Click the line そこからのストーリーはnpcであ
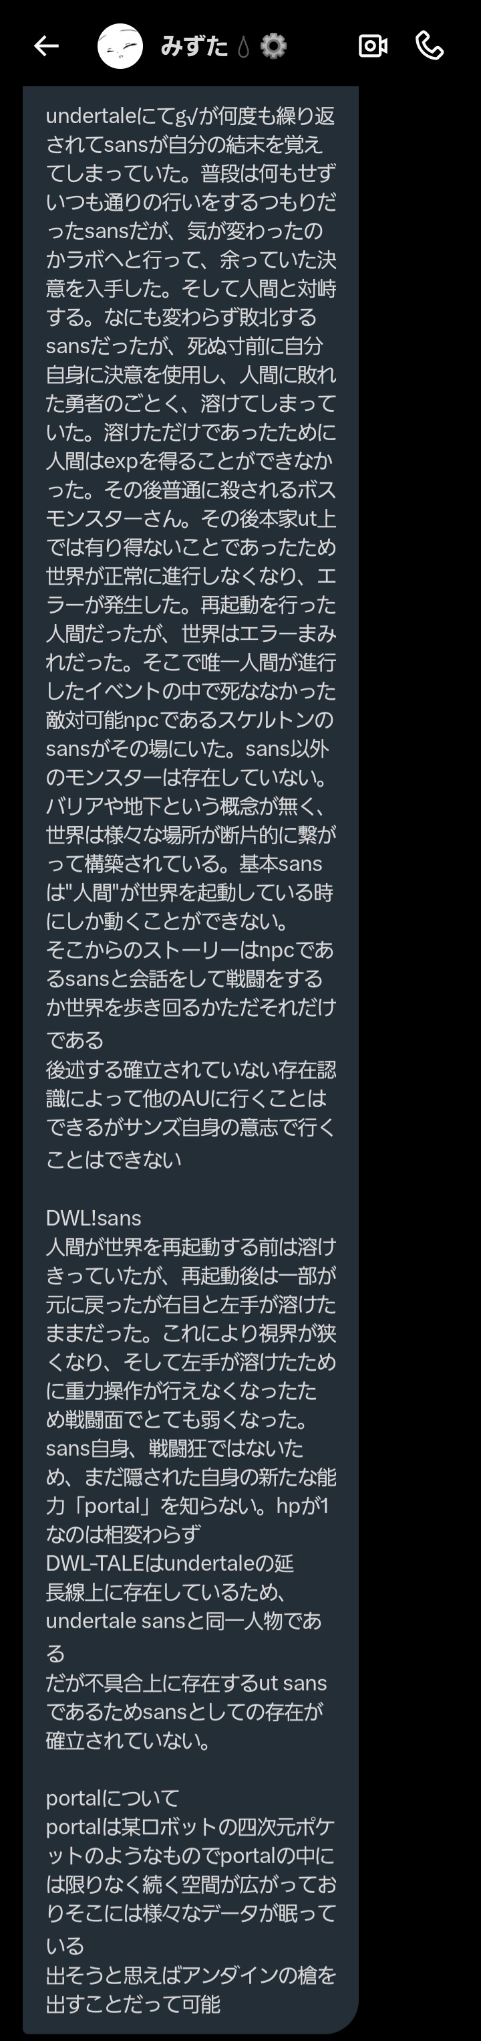 click(190, 949)
